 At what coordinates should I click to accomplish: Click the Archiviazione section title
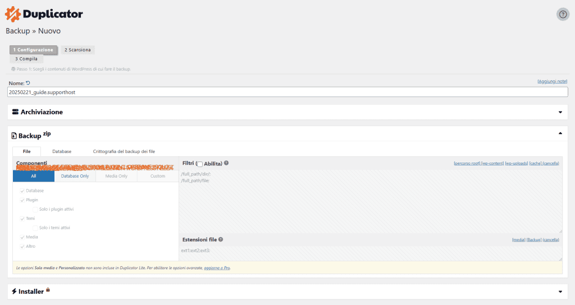click(42, 112)
